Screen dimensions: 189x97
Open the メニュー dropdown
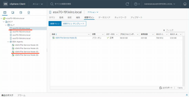point(38,4)
